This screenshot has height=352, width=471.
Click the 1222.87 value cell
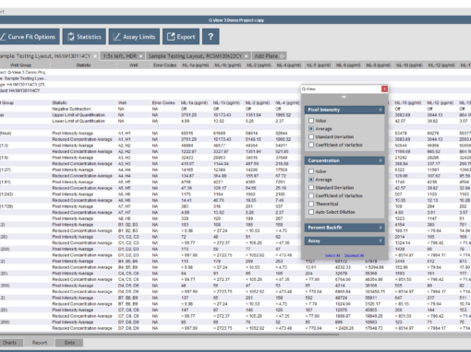click(188, 151)
